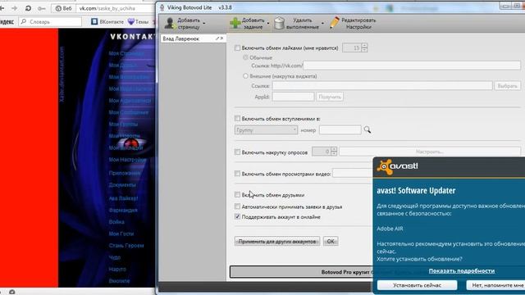Click the номер input field
The image size is (525, 295).
click(x=340, y=129)
